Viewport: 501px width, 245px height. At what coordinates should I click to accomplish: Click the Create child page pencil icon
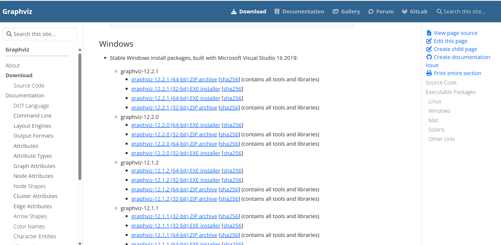coord(429,49)
